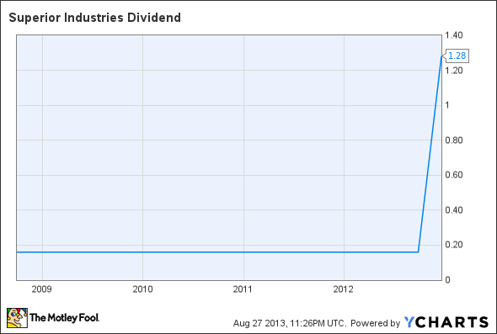
Task: Click the 1 y-axis label
Action: coord(447,105)
